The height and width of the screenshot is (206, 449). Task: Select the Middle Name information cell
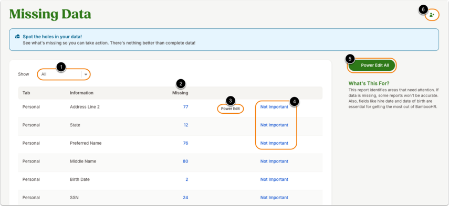pyautogui.click(x=83, y=161)
